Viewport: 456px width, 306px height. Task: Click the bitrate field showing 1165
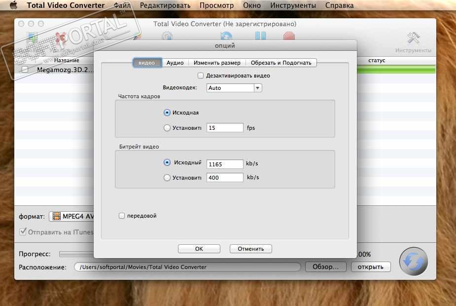(x=225, y=164)
